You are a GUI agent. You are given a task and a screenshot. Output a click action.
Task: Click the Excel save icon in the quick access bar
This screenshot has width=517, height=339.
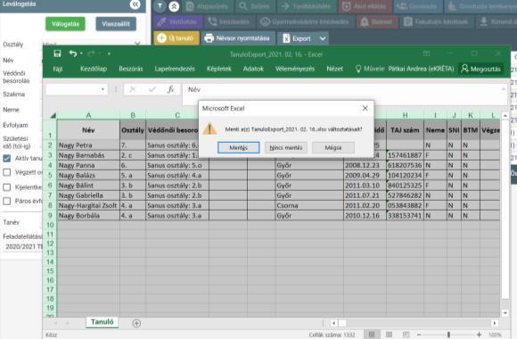pos(57,54)
